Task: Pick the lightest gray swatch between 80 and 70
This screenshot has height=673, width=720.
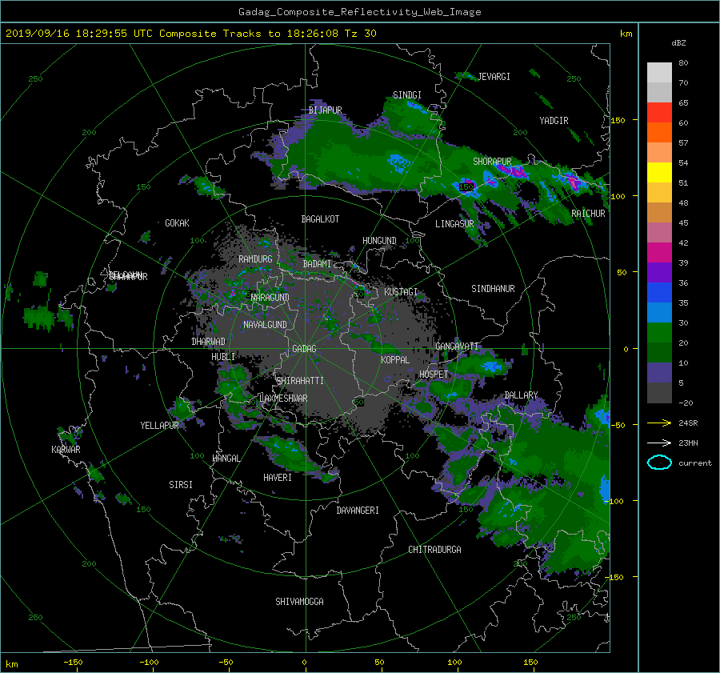Action: click(659, 73)
